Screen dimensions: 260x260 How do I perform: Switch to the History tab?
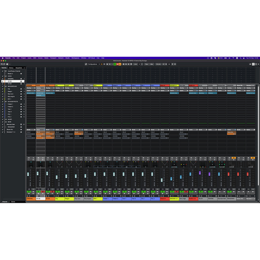tap(11, 68)
